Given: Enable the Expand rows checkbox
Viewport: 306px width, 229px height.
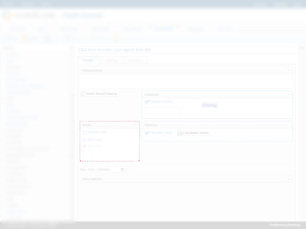Looking at the screenshot, I should [x=85, y=132].
